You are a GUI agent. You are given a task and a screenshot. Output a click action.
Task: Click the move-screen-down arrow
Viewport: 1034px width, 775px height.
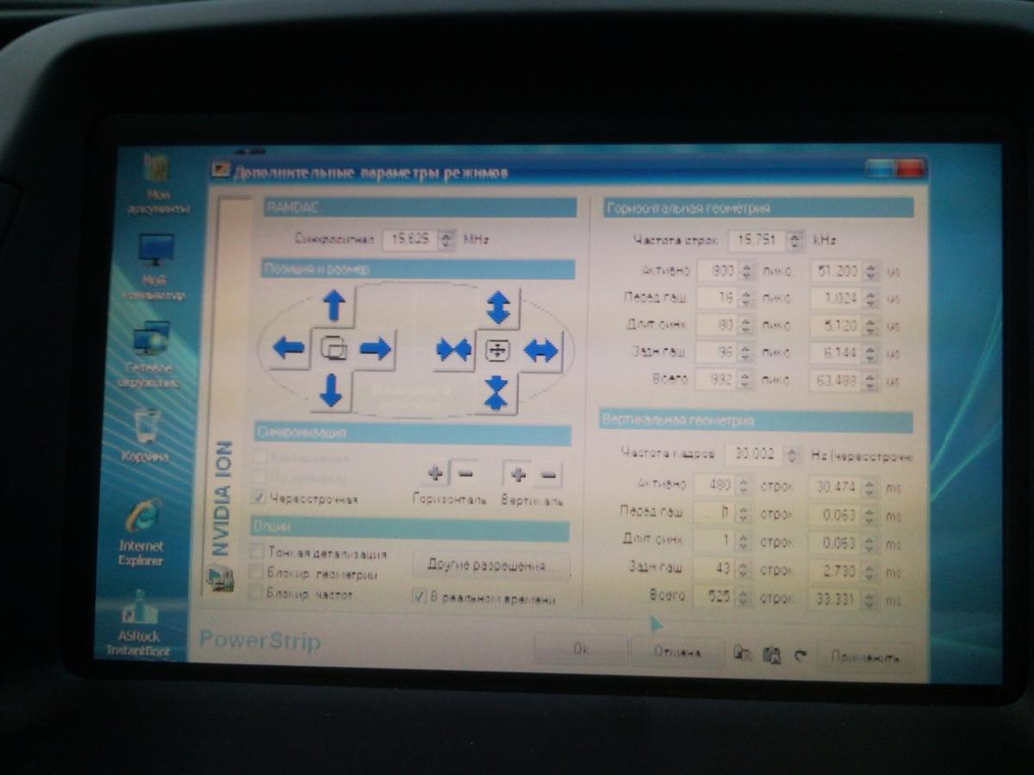click(x=331, y=390)
